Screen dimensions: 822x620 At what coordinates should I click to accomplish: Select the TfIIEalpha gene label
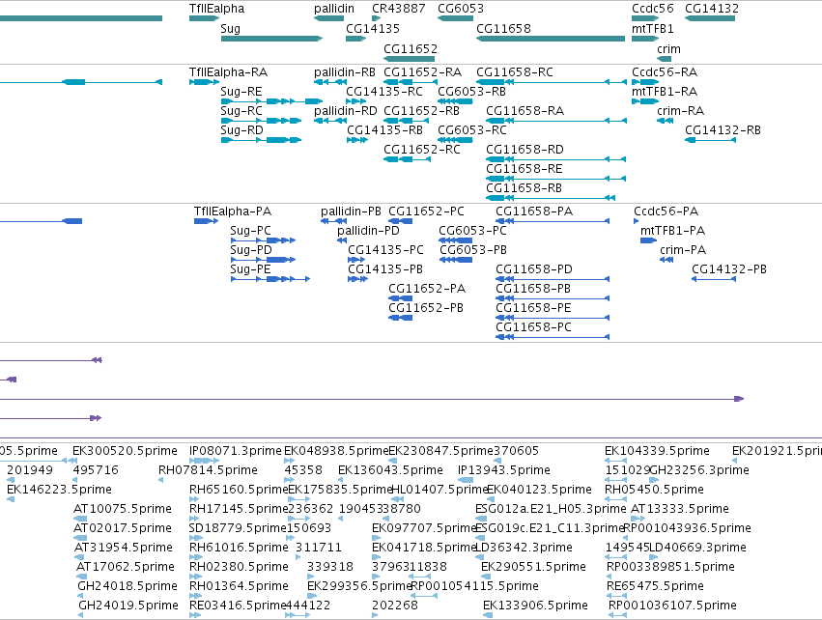click(216, 9)
